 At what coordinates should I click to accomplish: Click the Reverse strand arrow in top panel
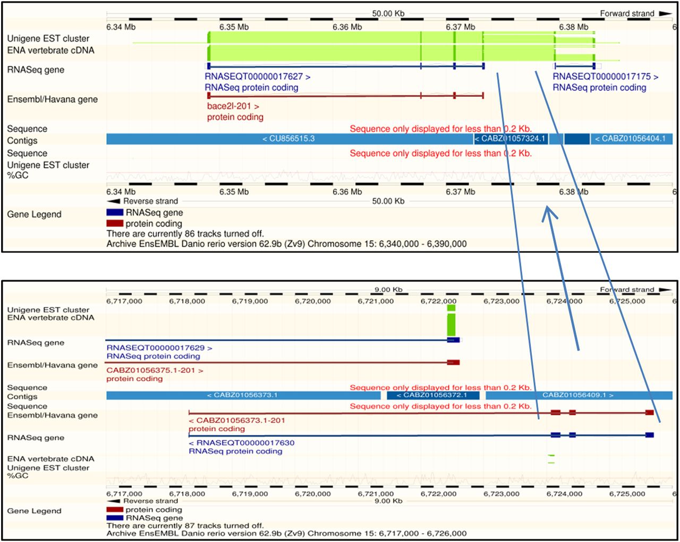click(113, 201)
